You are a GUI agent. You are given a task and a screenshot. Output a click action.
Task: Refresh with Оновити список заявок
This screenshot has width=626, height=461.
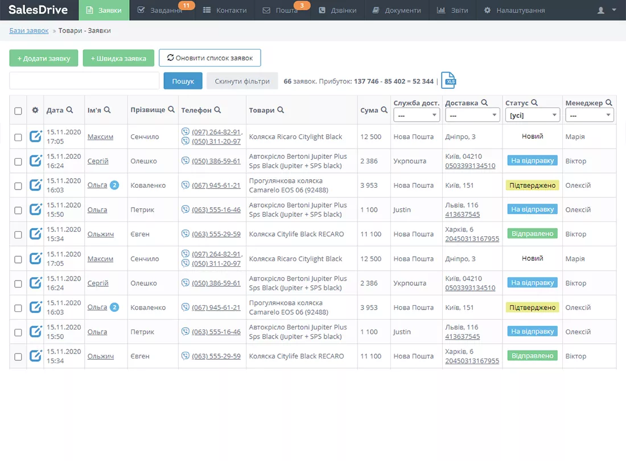210,58
